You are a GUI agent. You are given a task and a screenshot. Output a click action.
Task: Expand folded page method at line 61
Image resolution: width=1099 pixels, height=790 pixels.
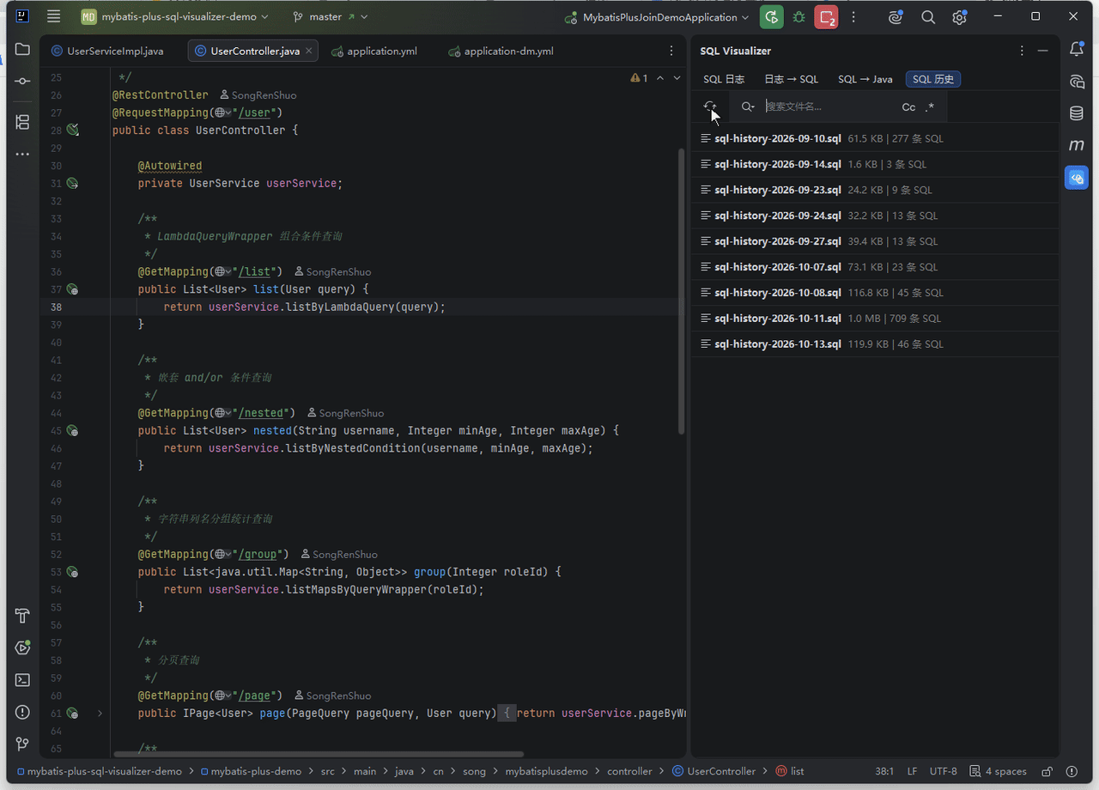(x=100, y=714)
